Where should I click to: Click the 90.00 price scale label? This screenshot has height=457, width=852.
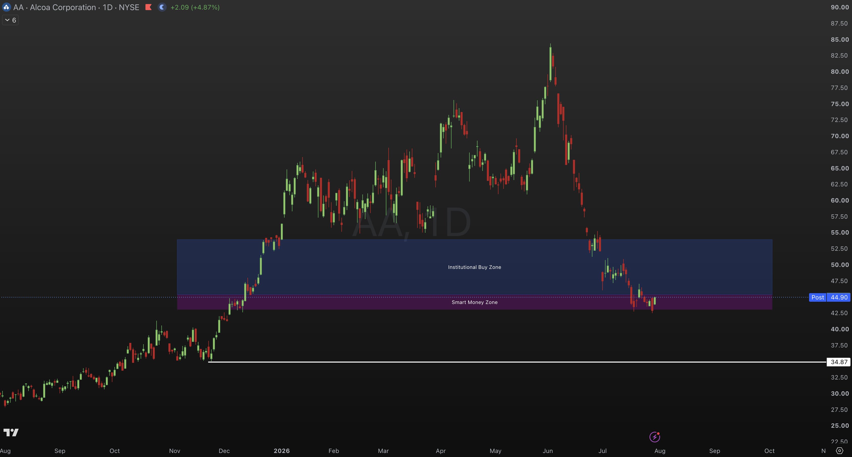pos(839,7)
